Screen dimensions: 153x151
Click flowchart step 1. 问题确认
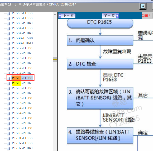[x=100, y=40]
